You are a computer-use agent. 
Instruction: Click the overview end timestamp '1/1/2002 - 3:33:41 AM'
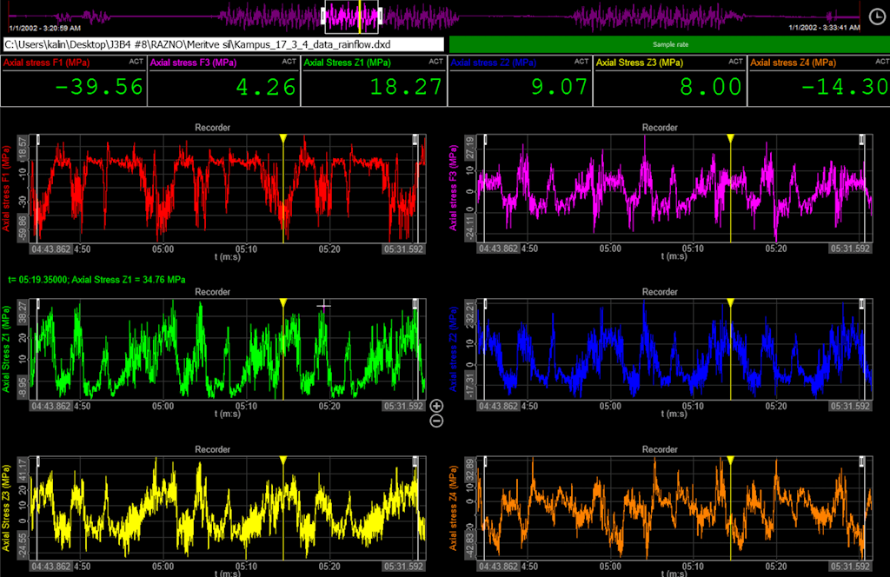coord(824,27)
